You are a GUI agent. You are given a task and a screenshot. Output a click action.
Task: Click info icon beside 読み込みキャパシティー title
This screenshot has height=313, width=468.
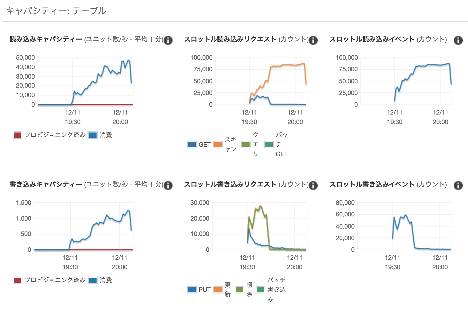pyautogui.click(x=168, y=40)
